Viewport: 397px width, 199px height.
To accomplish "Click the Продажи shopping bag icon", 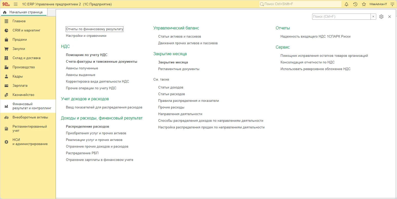I will tap(6, 40).
